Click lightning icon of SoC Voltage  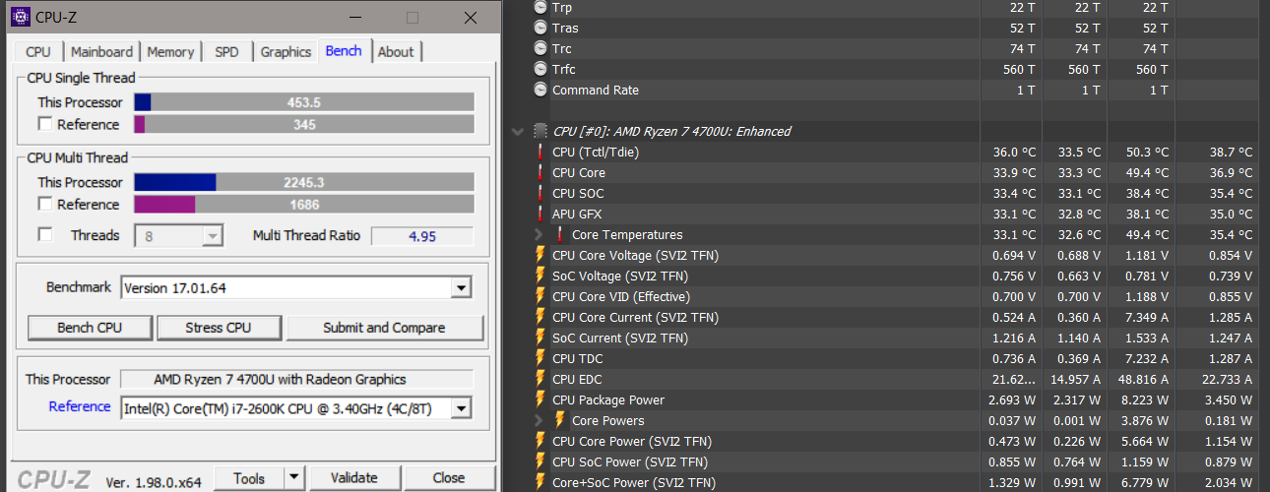(x=540, y=276)
